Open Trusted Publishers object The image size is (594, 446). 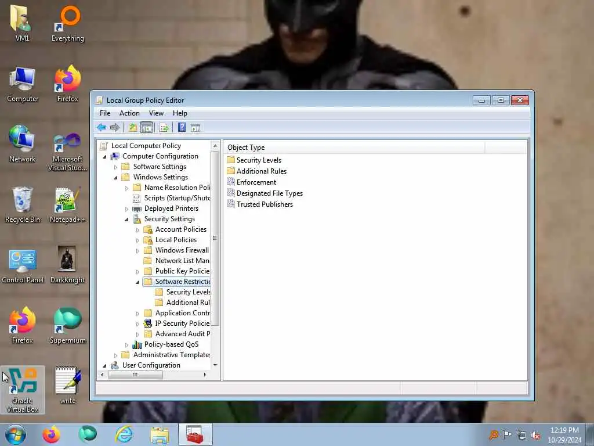click(x=260, y=204)
